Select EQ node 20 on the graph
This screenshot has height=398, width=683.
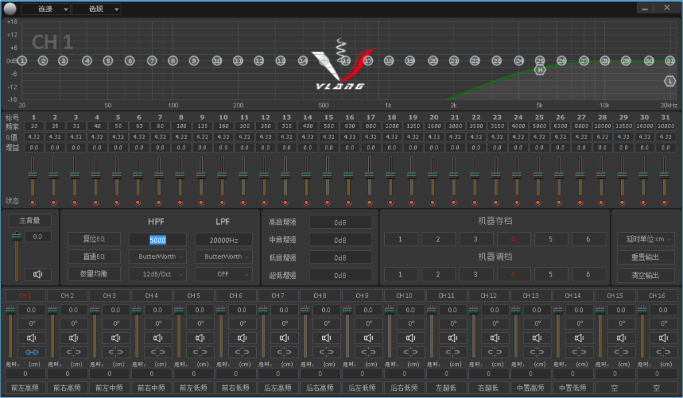coord(432,61)
